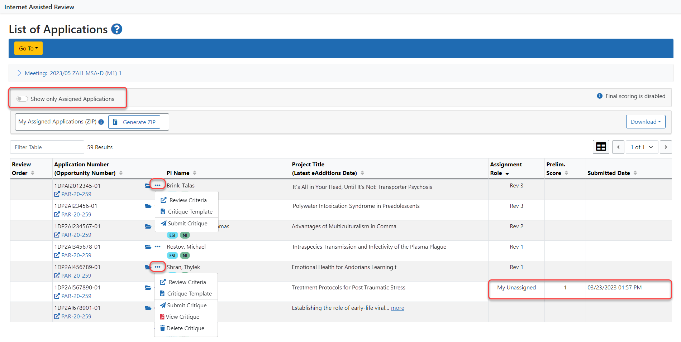Open folder icon for application 1DP2AI567890-01
This screenshot has height=342, width=681.
148,288
